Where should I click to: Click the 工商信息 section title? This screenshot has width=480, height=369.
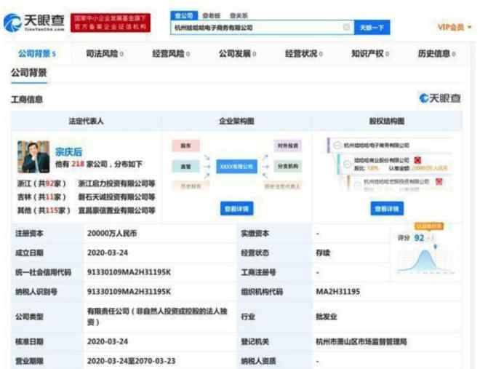click(27, 100)
